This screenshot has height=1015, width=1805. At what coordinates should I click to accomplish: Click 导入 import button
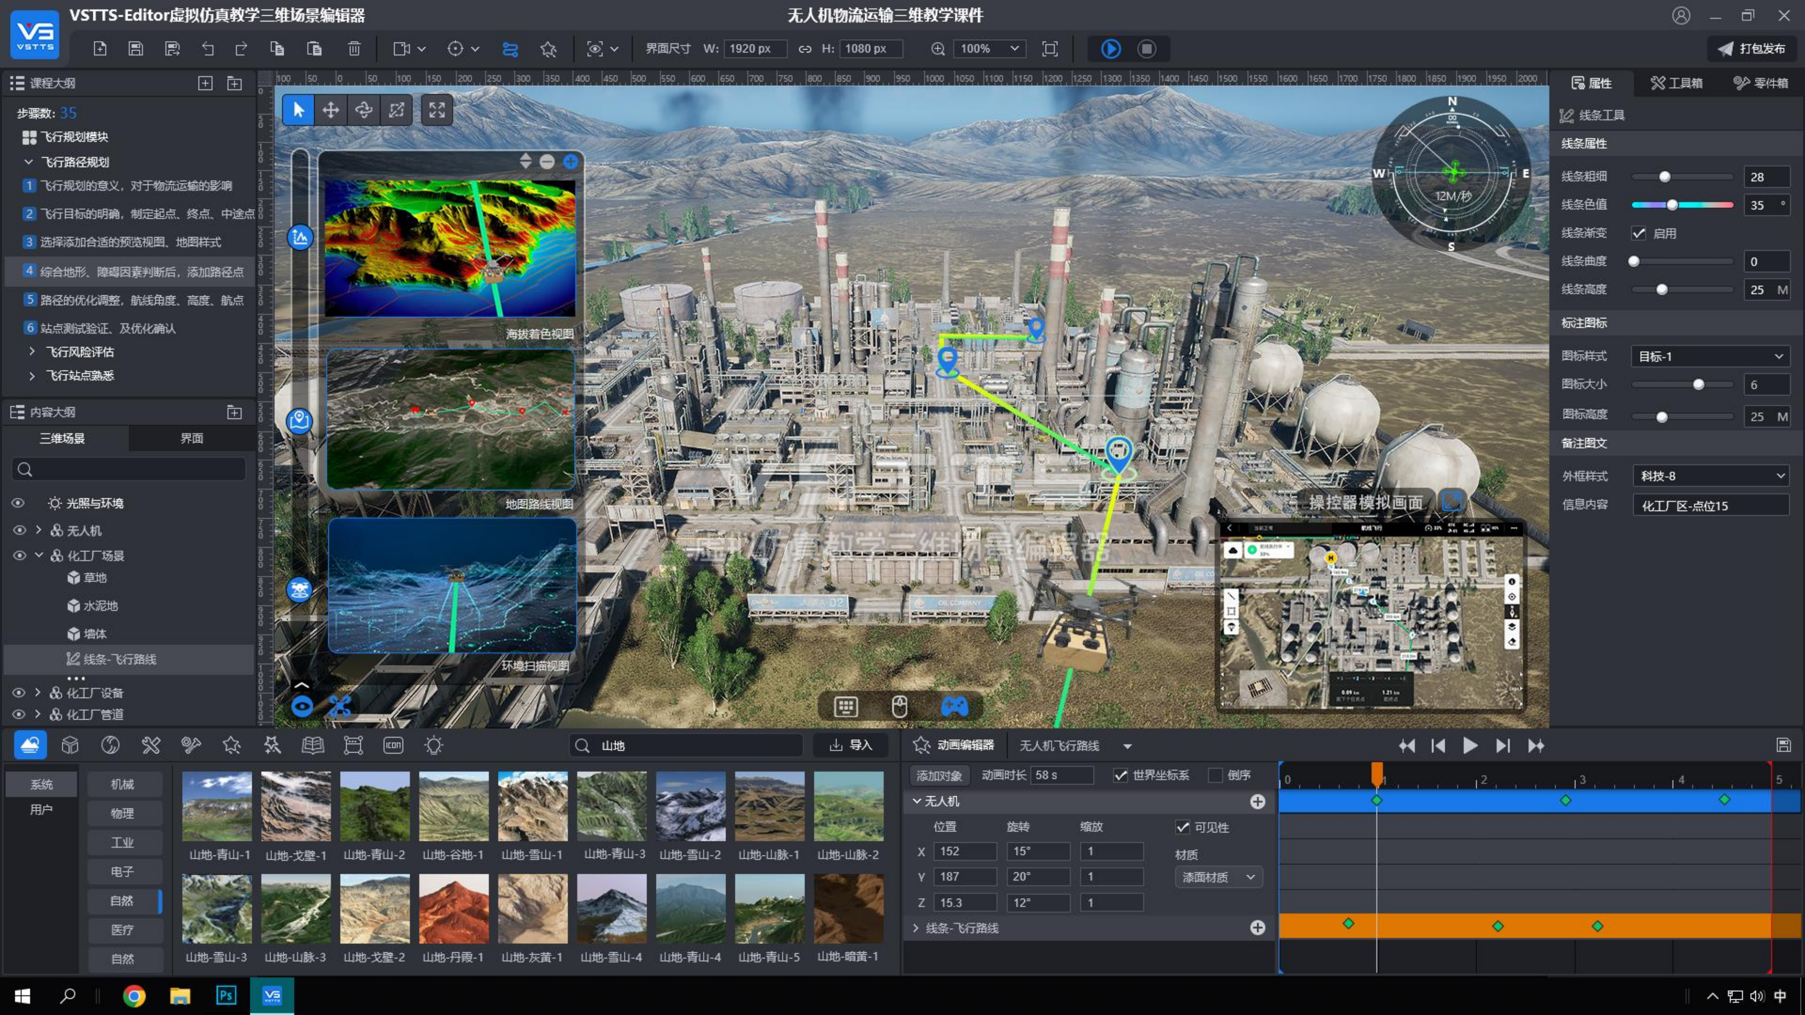851,744
